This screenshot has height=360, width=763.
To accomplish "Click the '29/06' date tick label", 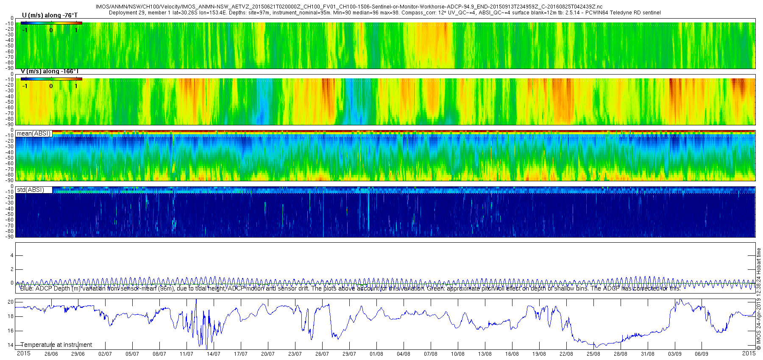I will point(78,354).
